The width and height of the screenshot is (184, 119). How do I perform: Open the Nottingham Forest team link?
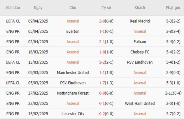point(73,93)
